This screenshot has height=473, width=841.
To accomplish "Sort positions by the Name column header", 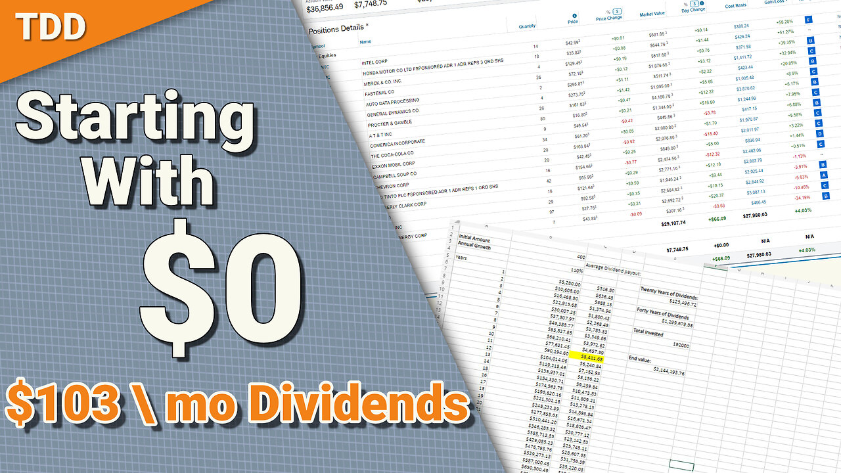I will [x=367, y=42].
